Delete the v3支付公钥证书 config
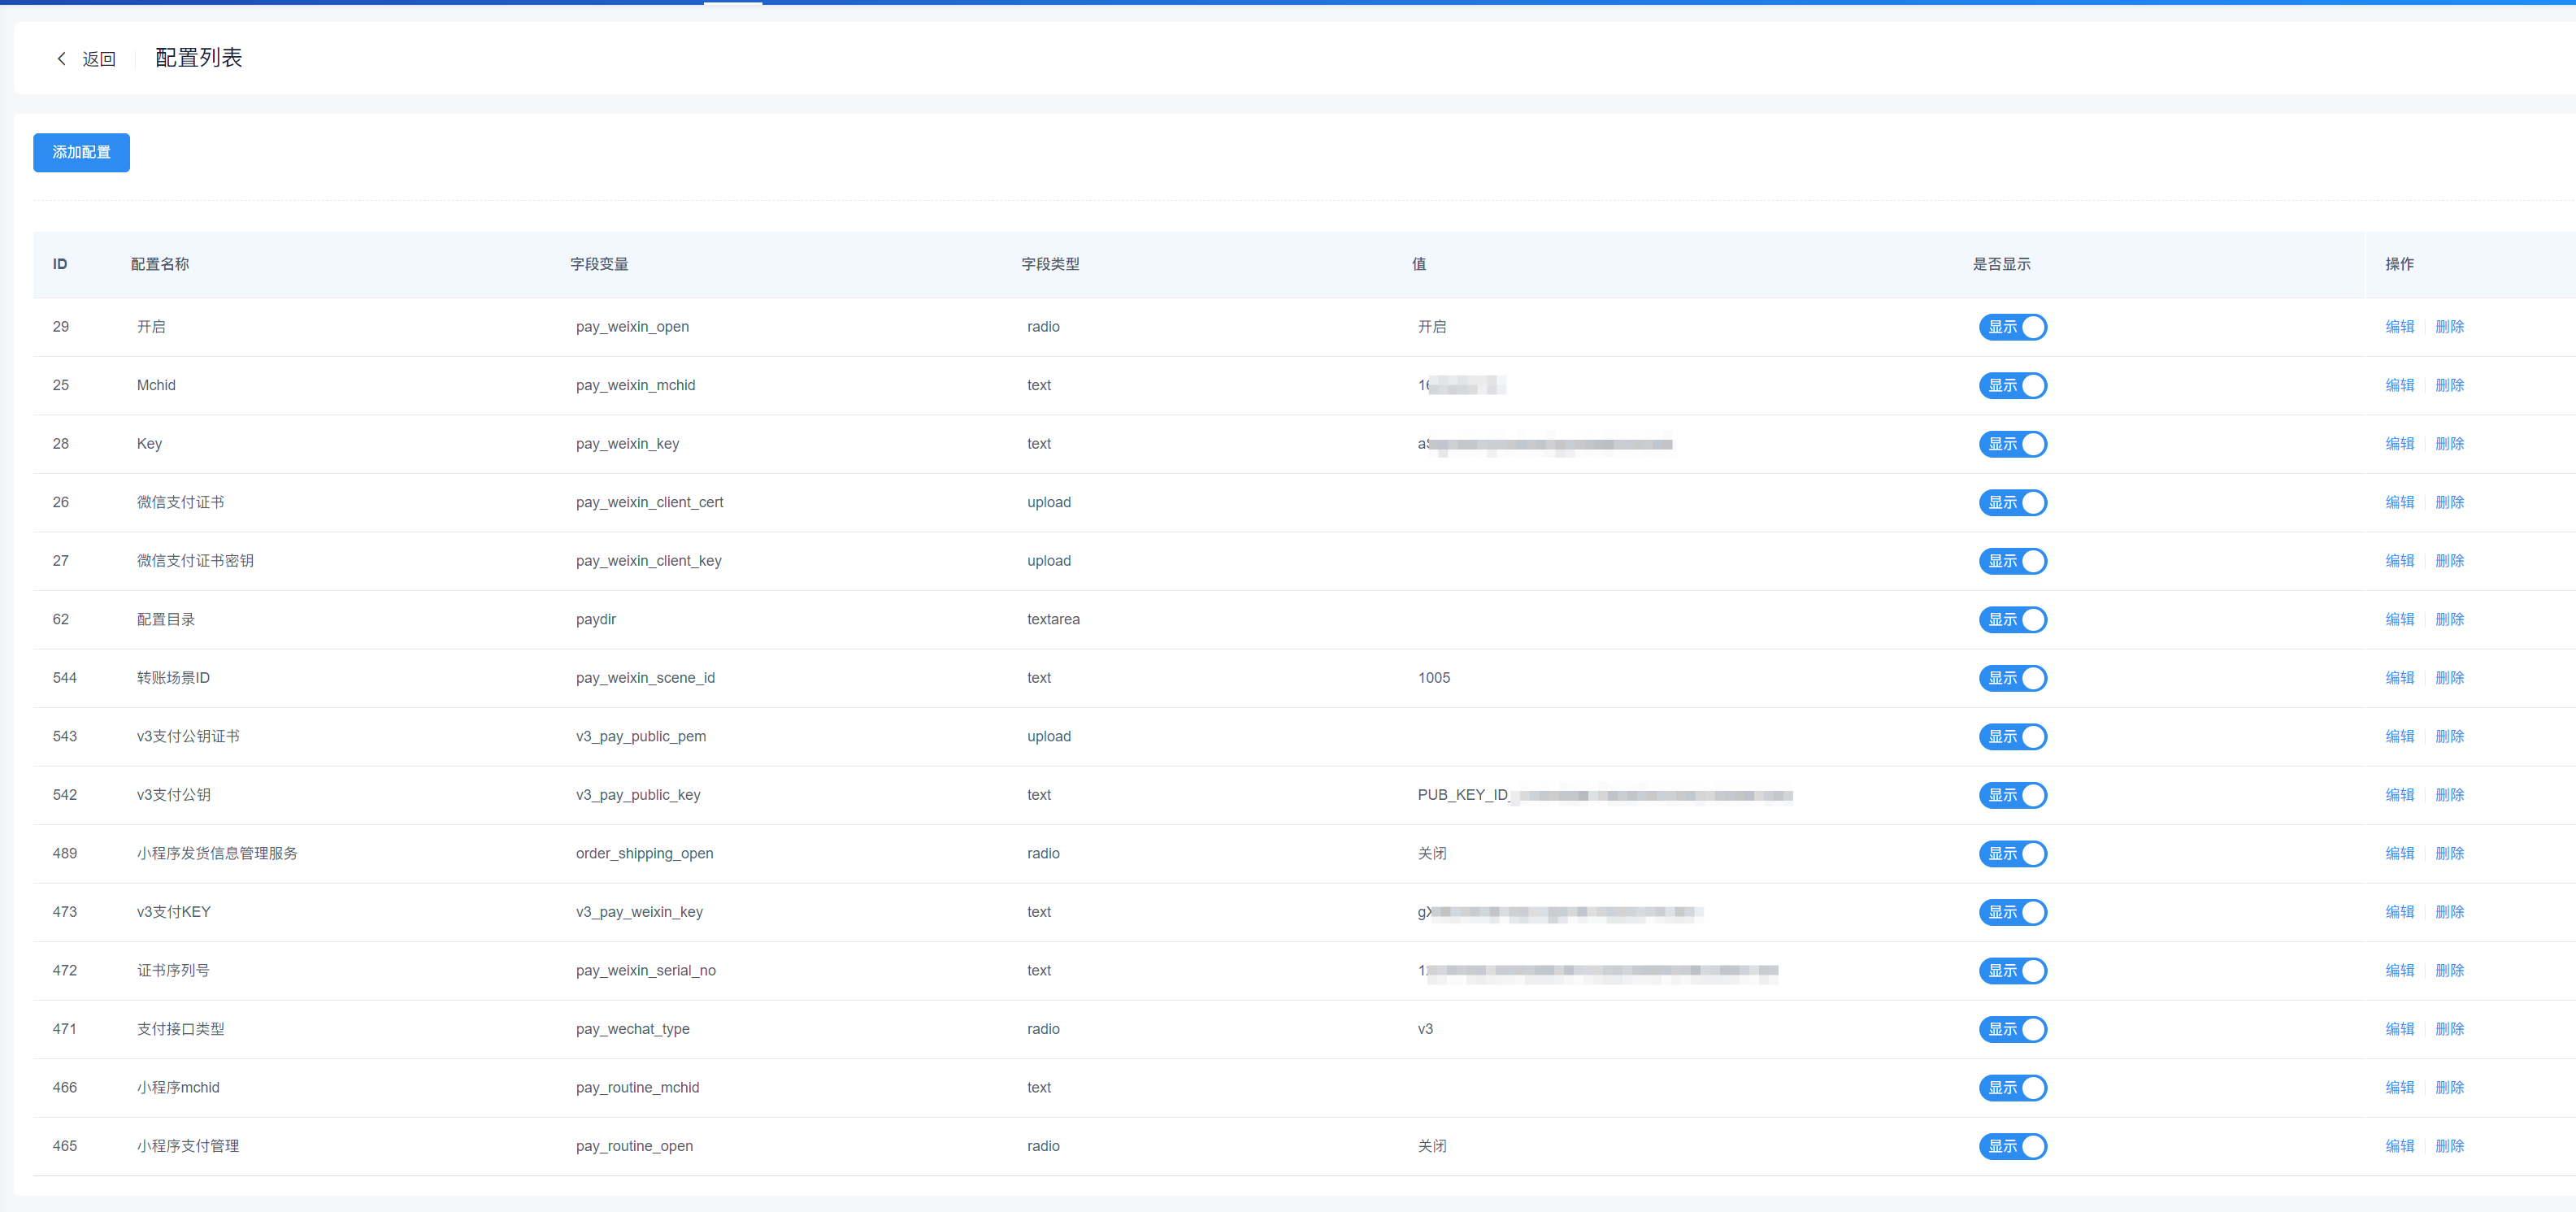 2449,736
